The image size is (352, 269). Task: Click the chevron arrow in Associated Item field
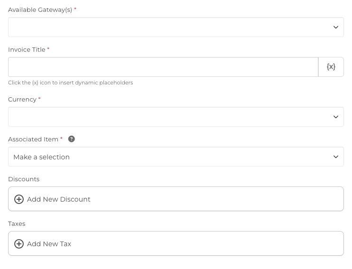[x=336, y=157]
